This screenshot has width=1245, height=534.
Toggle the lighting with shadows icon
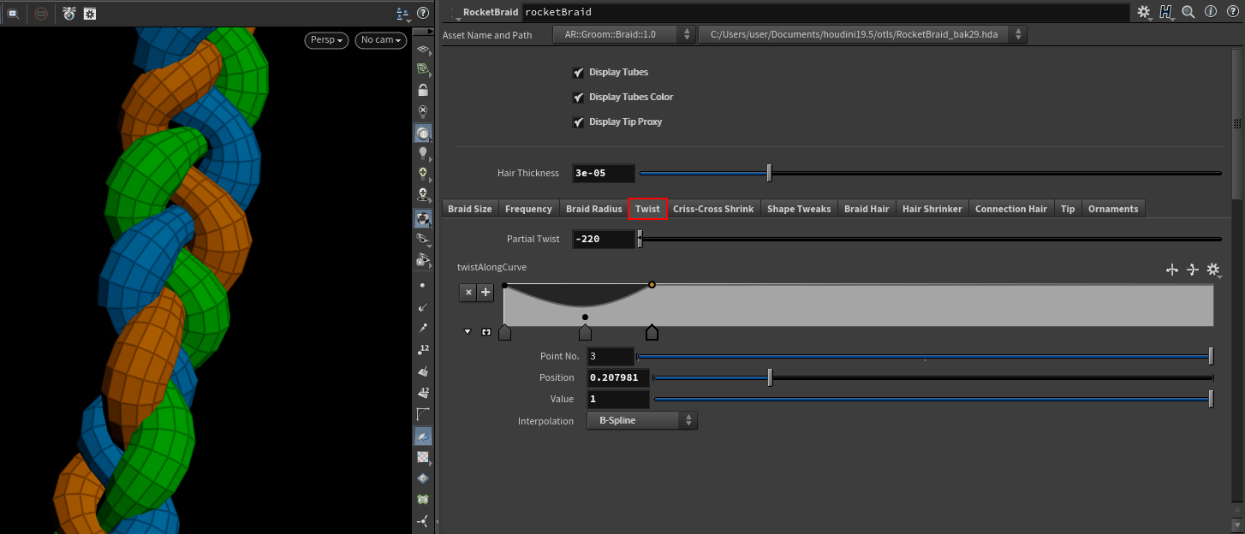(x=423, y=195)
